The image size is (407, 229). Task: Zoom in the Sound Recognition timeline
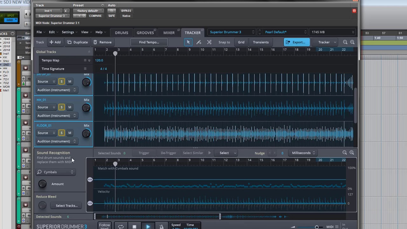coord(352,153)
